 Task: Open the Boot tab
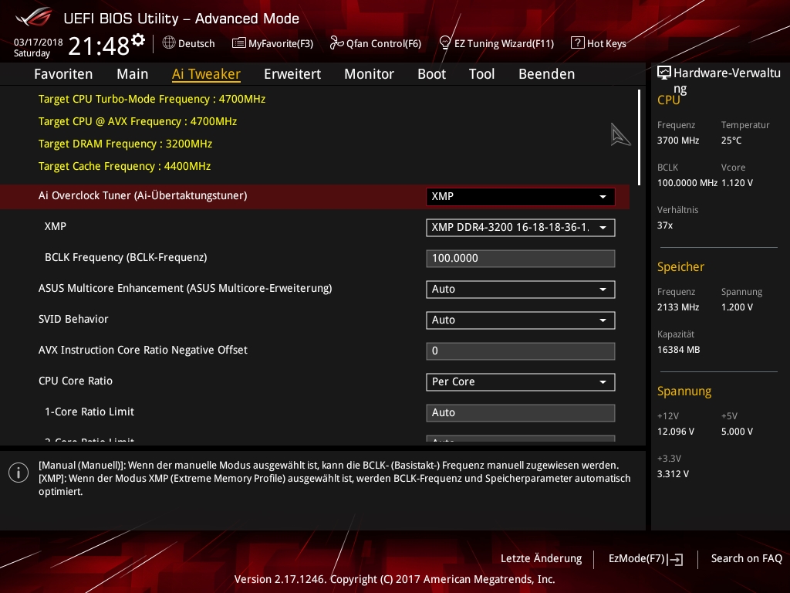pyautogui.click(x=432, y=74)
